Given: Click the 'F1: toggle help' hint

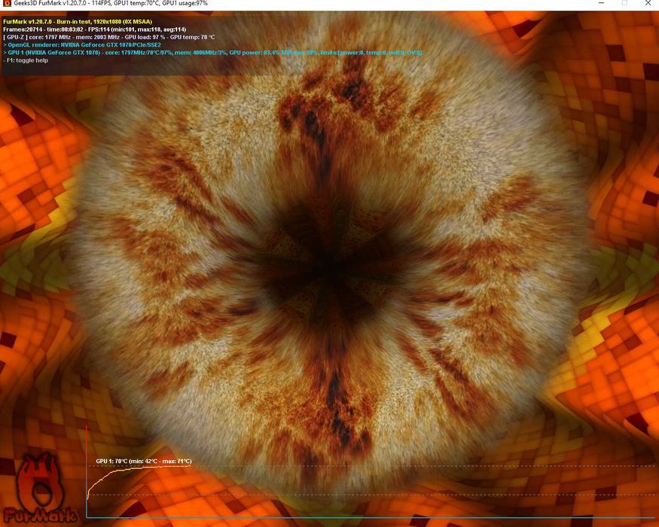Looking at the screenshot, I should [x=26, y=60].
